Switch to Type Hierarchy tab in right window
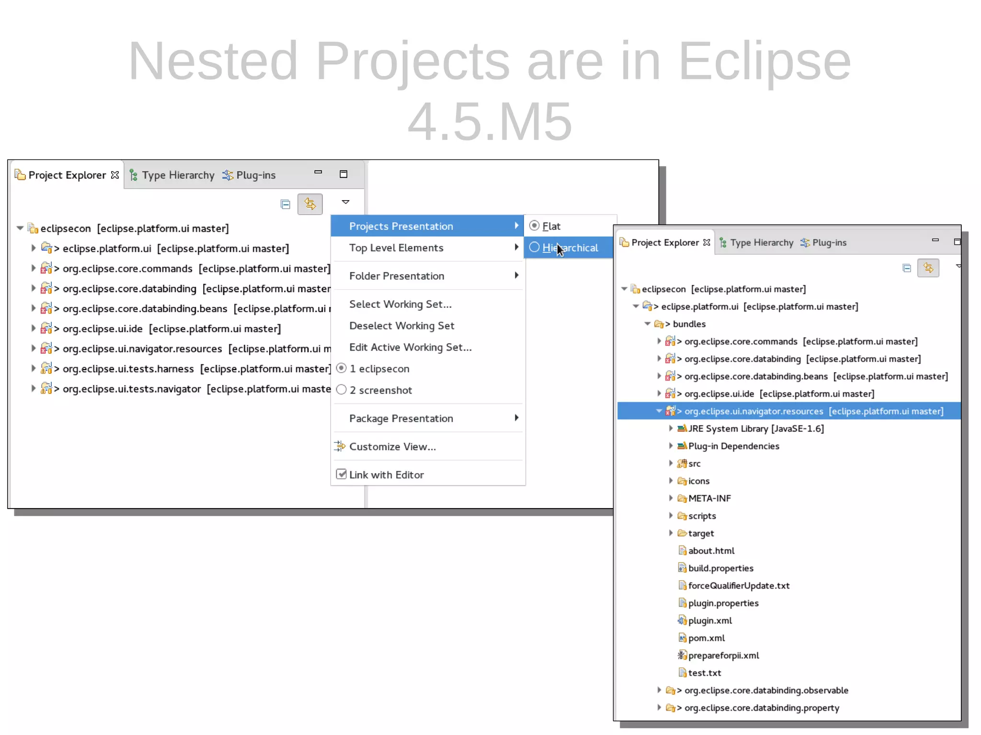 757,243
